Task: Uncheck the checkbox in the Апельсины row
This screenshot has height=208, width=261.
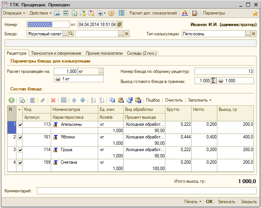Action: click(20, 125)
